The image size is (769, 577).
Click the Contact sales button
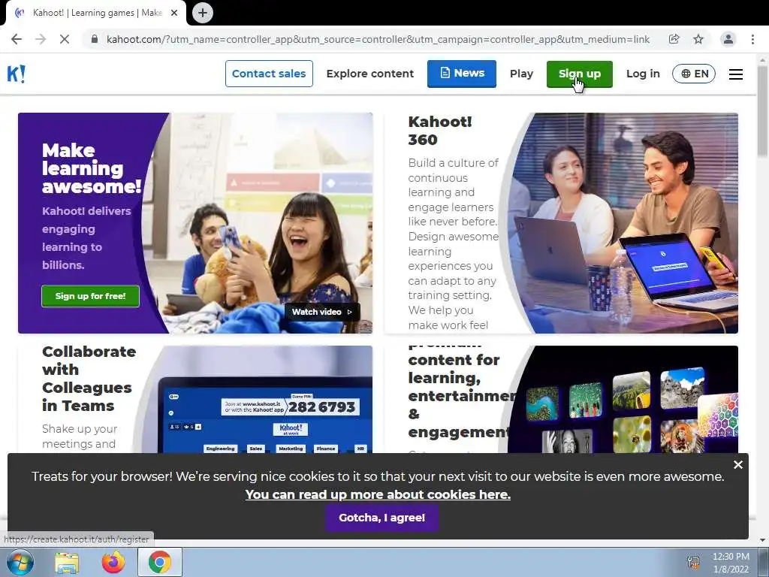pyautogui.click(x=269, y=74)
